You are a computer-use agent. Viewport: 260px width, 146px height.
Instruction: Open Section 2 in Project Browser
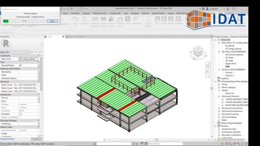tap(229, 76)
